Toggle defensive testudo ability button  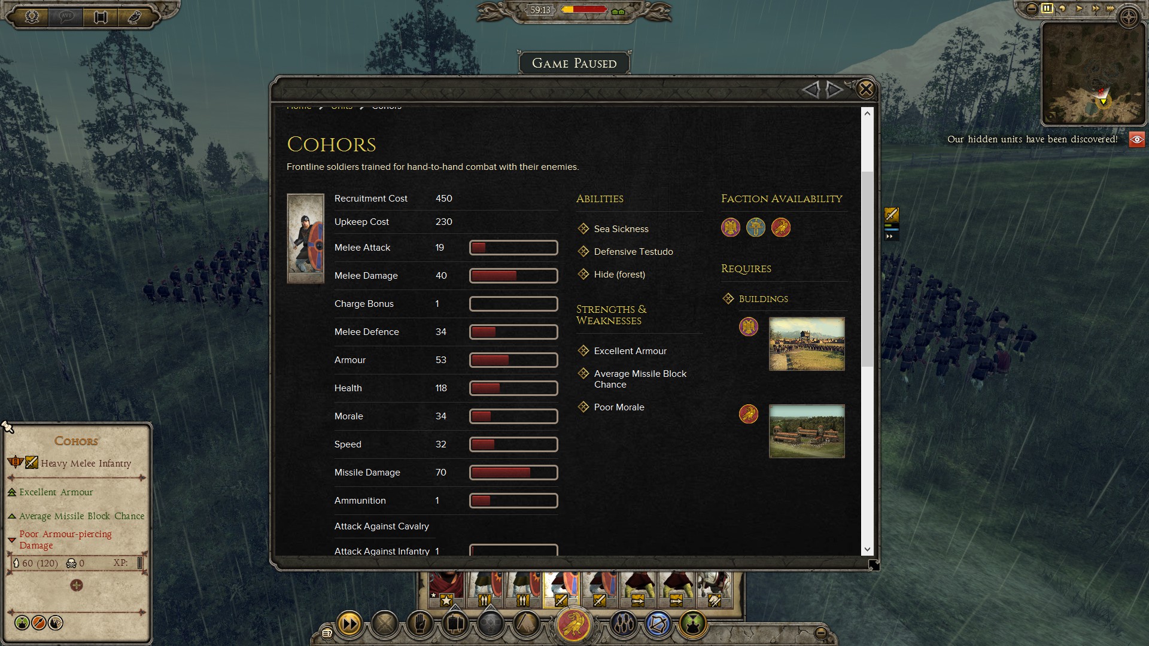click(623, 624)
